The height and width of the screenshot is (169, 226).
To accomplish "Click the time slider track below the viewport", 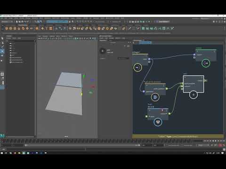I will (x=97, y=141).
